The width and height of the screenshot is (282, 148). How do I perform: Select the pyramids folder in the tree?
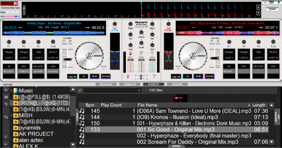(30, 128)
